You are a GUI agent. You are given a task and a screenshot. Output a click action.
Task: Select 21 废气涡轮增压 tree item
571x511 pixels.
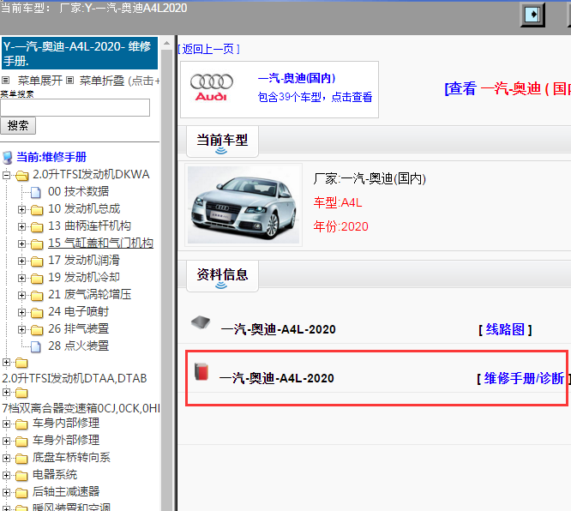[x=89, y=294]
